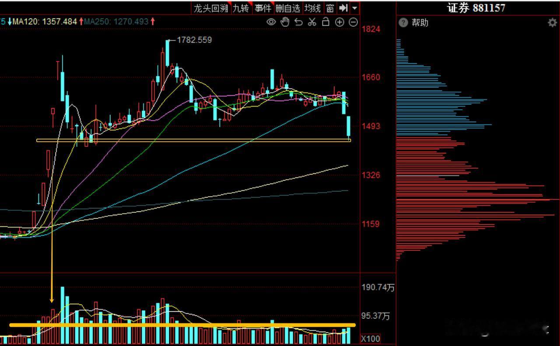Click the MA120: 1357.484 label
The width and height of the screenshot is (560, 346).
[45, 21]
